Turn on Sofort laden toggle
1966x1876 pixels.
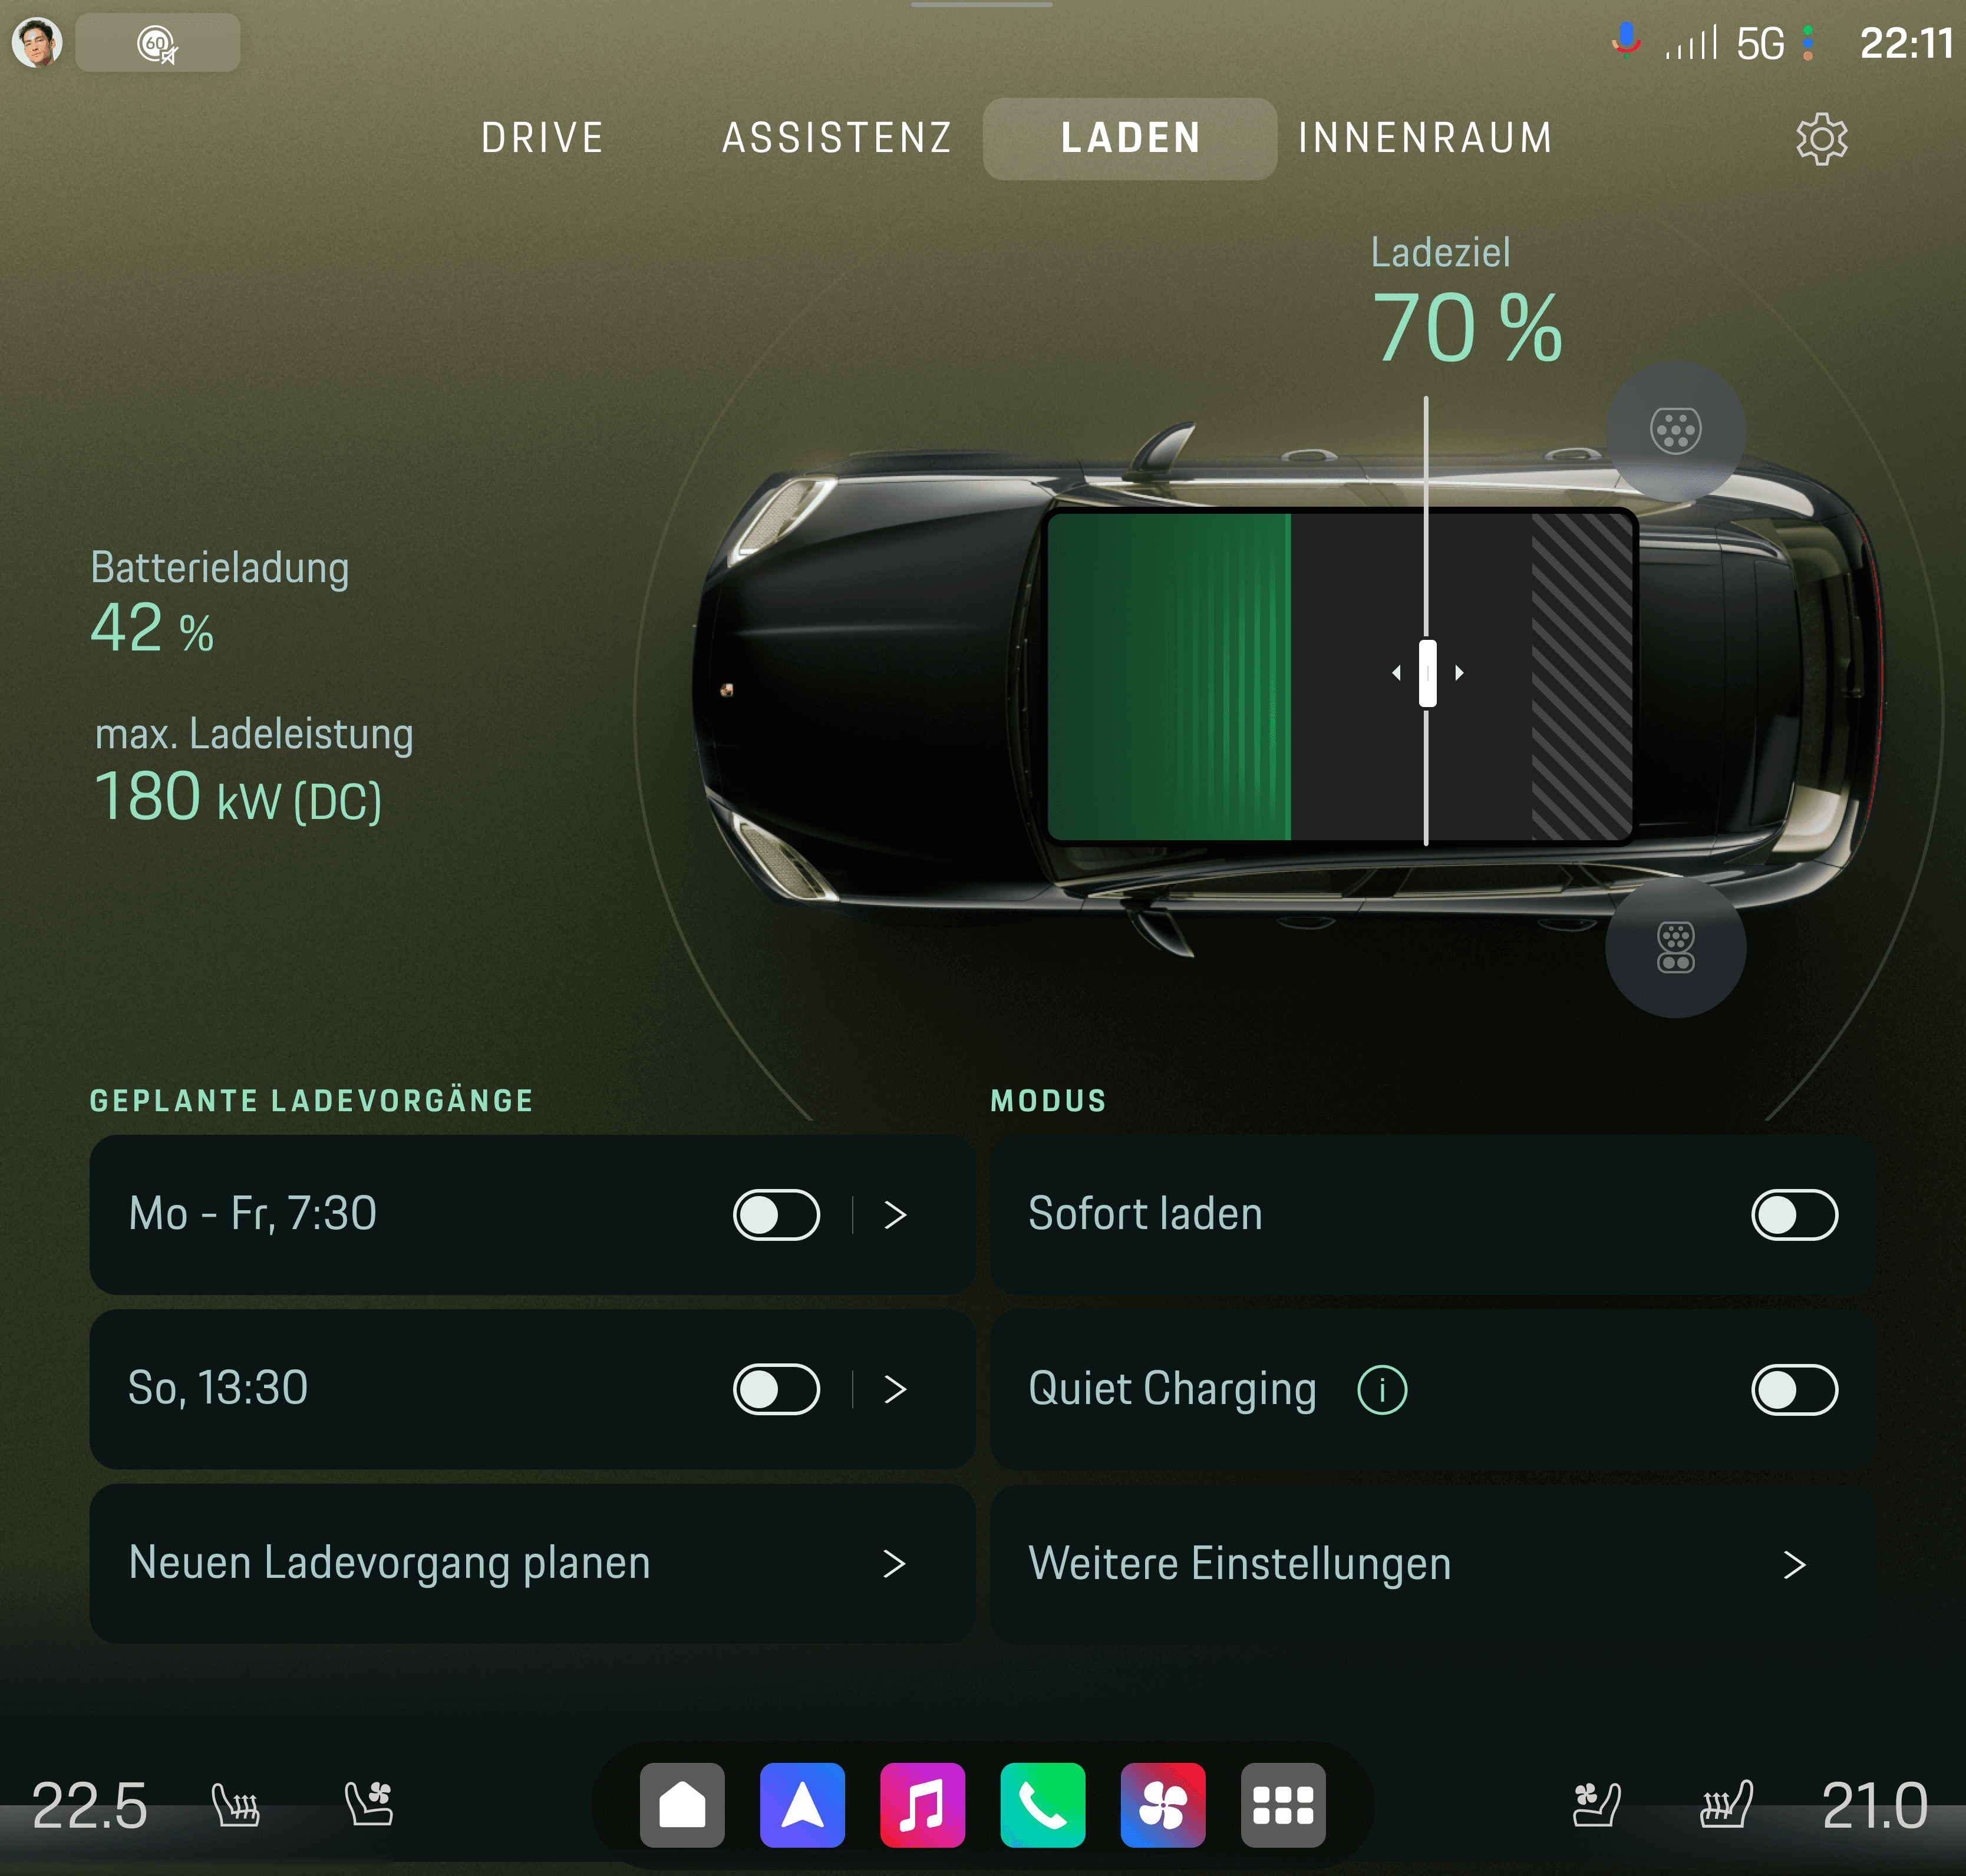(1794, 1215)
